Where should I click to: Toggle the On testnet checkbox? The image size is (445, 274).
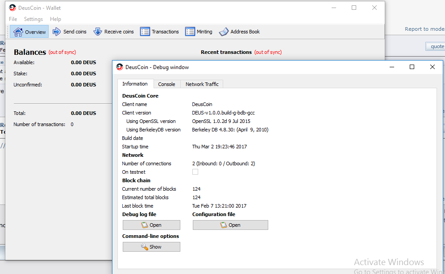(x=195, y=172)
